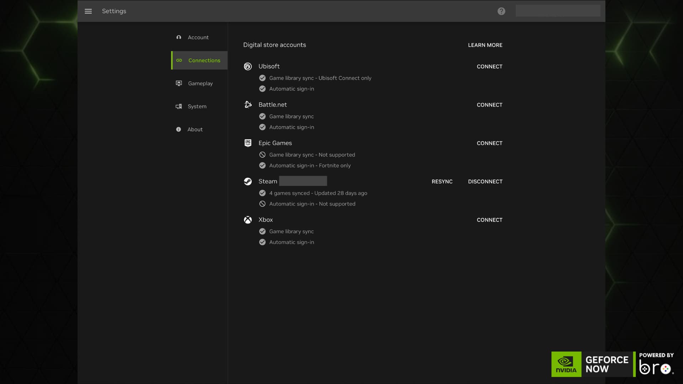
Task: Click 'Automatic sign-in - Not supported' text
Action: [312, 204]
